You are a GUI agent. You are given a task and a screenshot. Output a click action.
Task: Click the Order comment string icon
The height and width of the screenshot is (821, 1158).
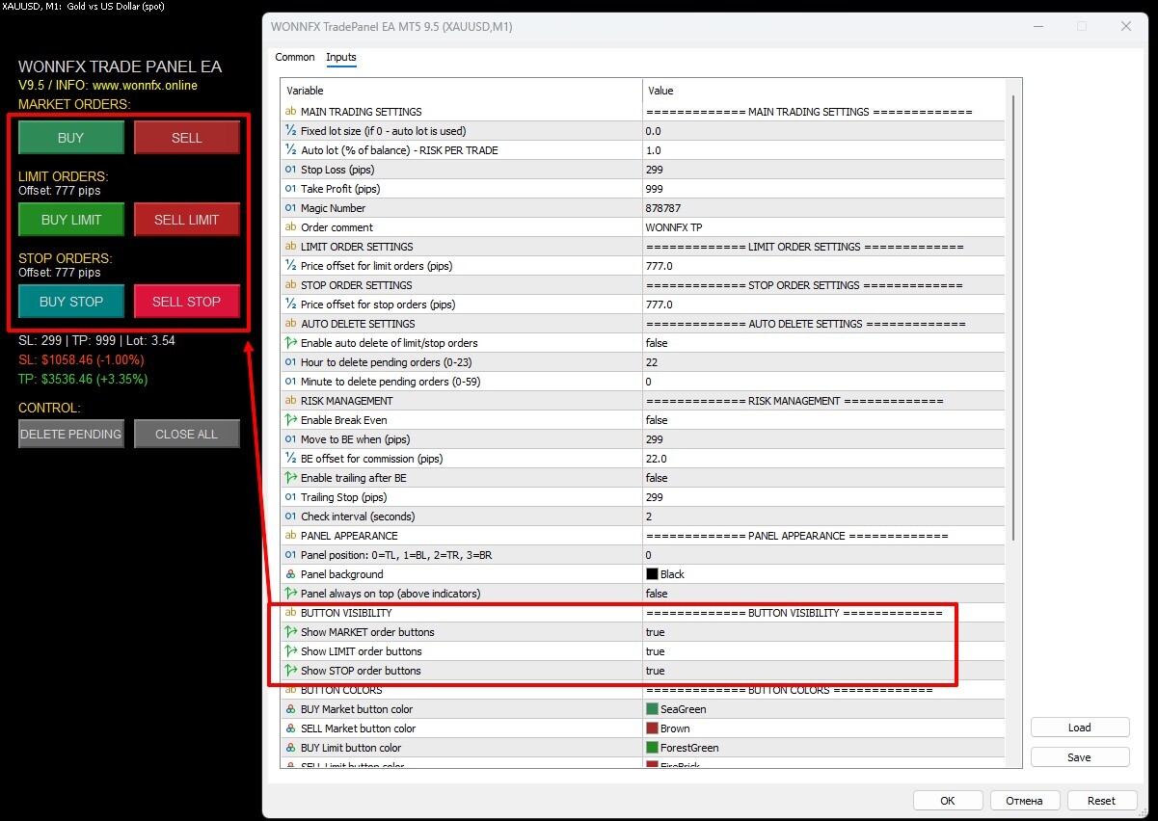pos(290,227)
